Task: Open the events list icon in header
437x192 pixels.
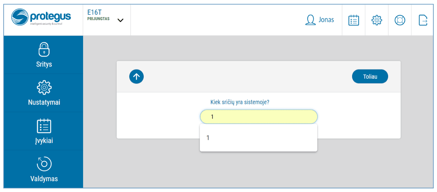Action: [x=354, y=20]
